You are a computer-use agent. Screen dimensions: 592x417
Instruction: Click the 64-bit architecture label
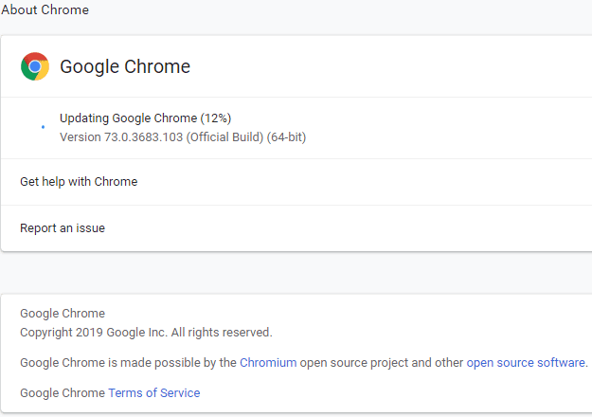[285, 136]
